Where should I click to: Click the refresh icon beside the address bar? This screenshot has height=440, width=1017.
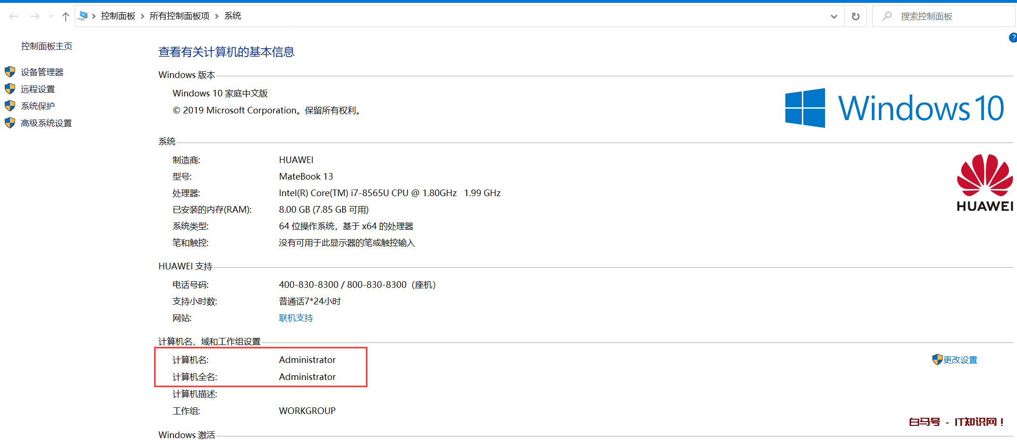855,16
